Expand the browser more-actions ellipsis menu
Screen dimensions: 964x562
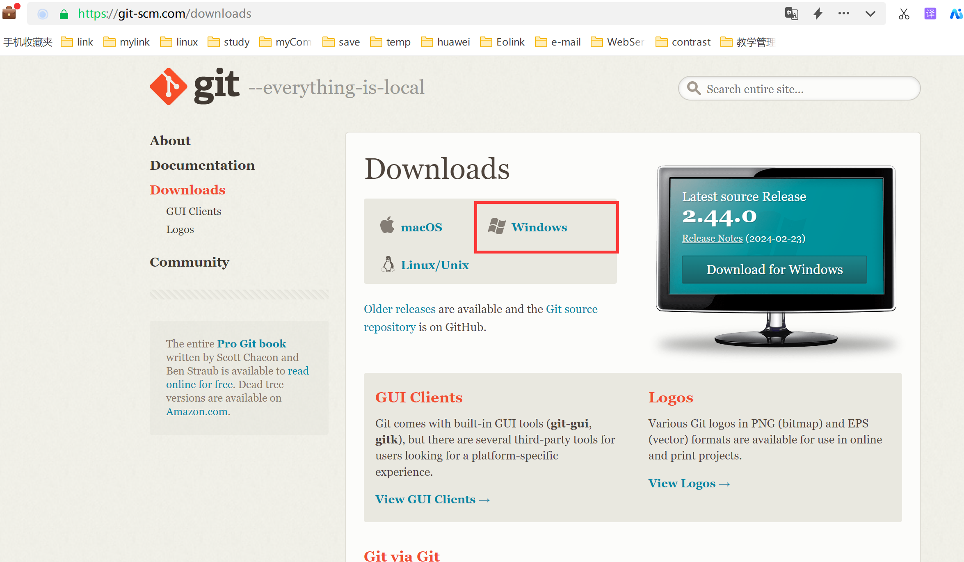point(844,14)
